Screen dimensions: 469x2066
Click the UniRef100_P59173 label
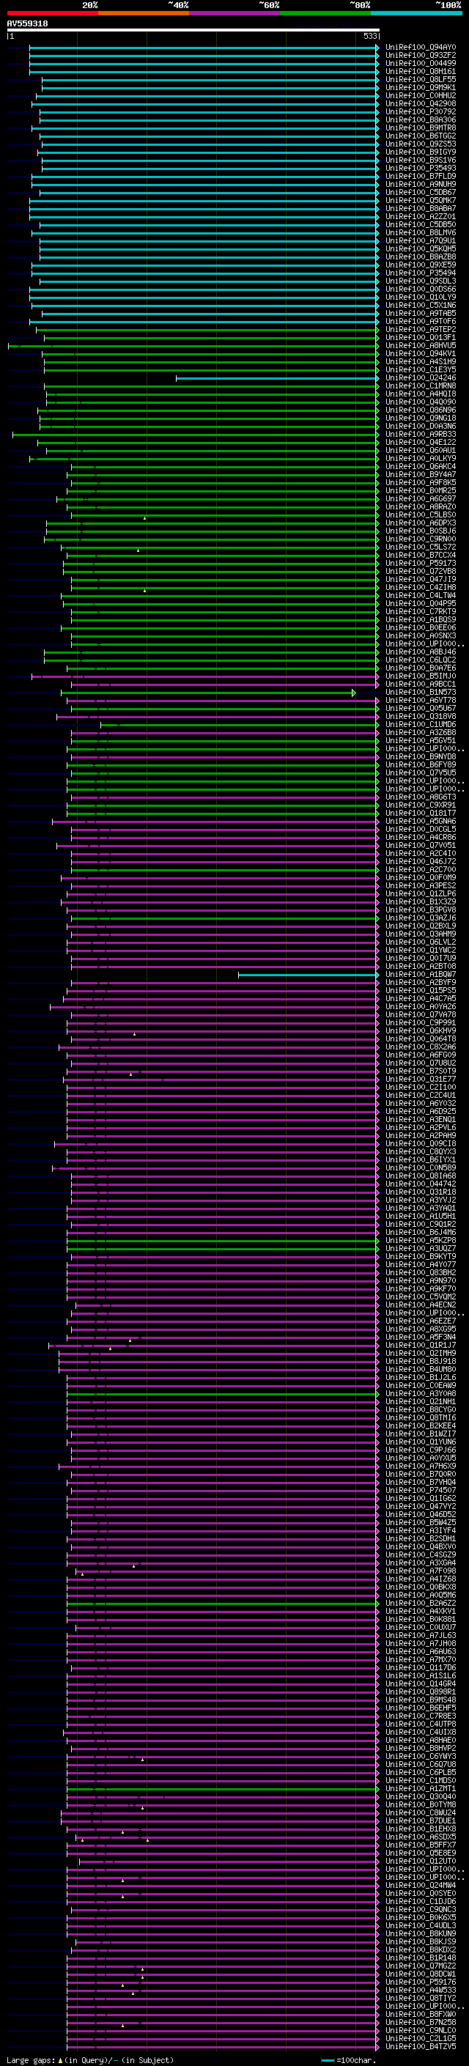coord(421,563)
